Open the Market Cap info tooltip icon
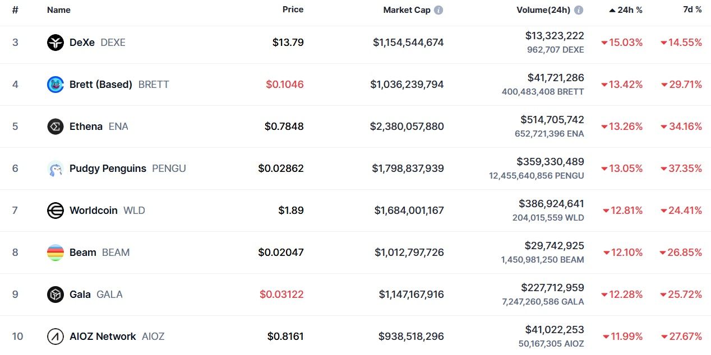 point(438,10)
